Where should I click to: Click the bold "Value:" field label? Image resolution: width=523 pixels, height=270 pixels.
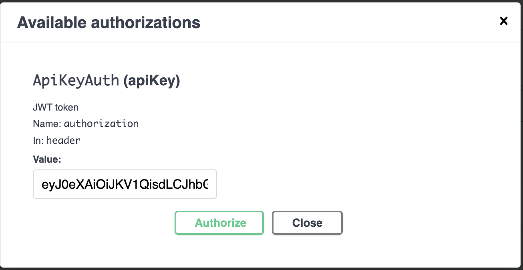coord(47,159)
